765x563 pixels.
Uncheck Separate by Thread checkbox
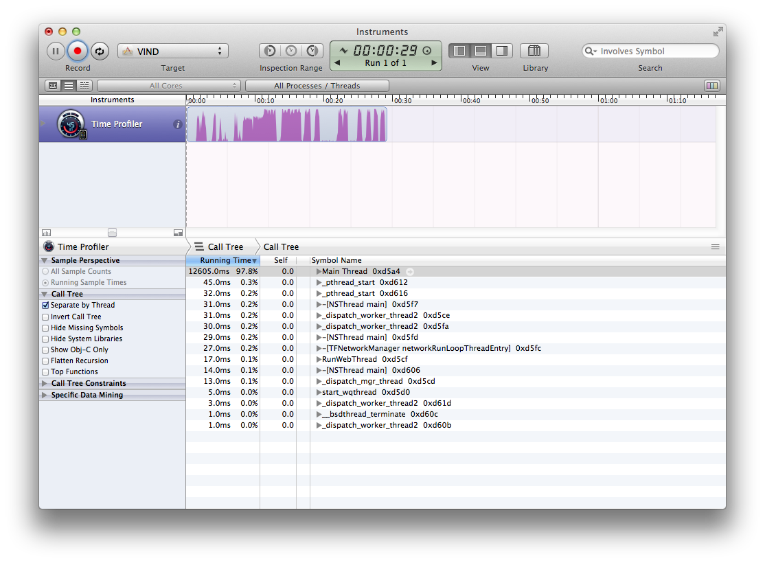tap(45, 306)
